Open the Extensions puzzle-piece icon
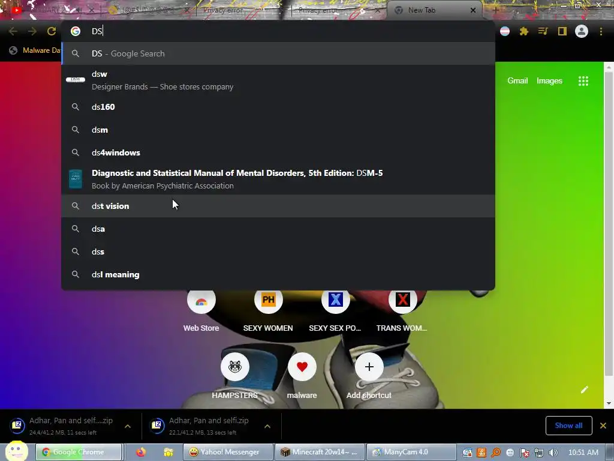The width and height of the screenshot is (614, 461). [x=524, y=31]
